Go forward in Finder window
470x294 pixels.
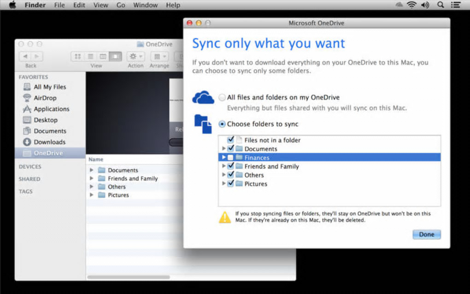pos(37,56)
